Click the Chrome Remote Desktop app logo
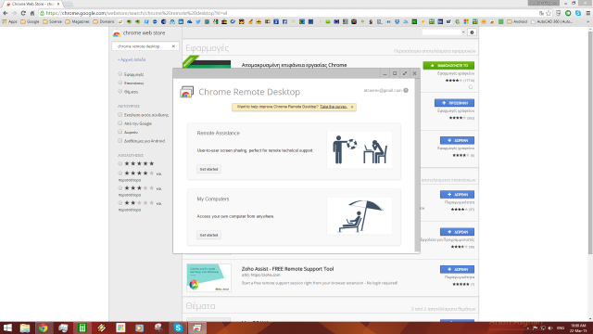This screenshot has width=593, height=334. 186,92
